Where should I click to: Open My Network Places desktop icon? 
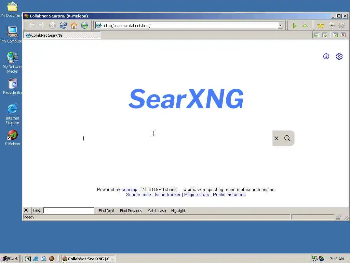[x=12, y=62]
